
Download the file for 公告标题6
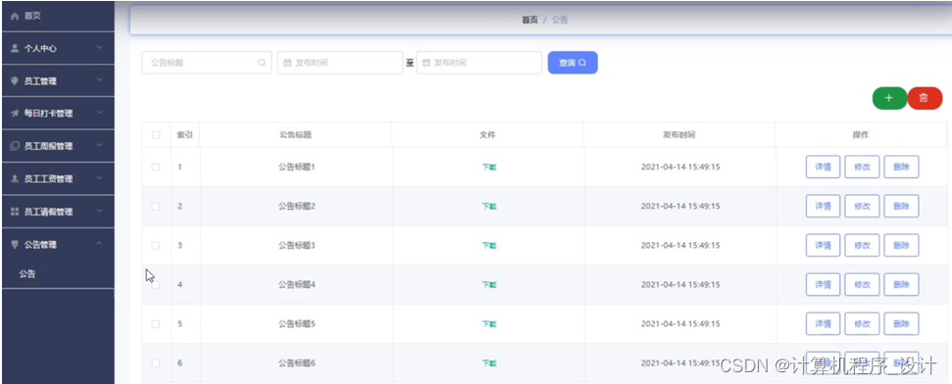(x=489, y=363)
